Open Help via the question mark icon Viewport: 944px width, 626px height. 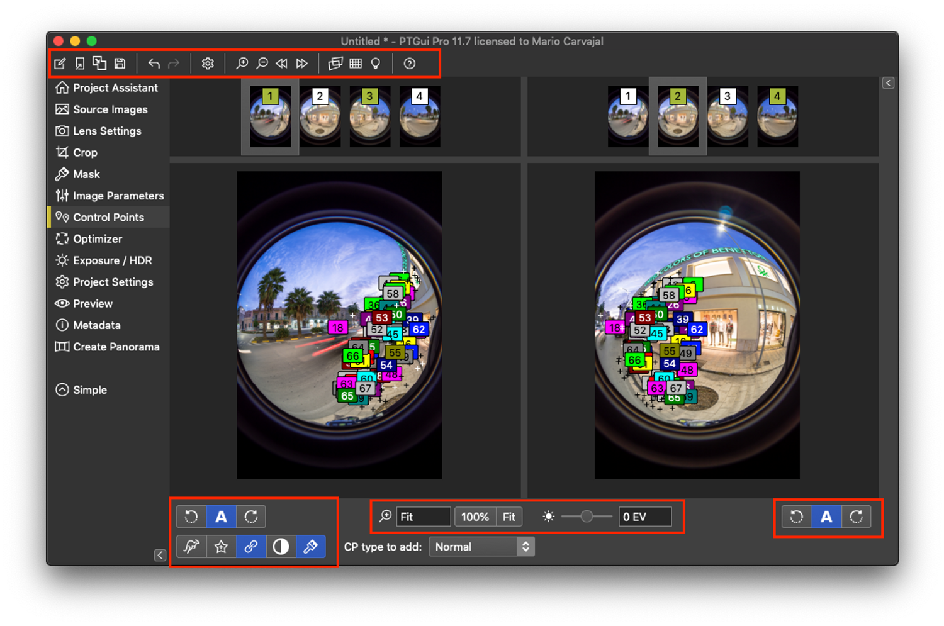pyautogui.click(x=410, y=64)
